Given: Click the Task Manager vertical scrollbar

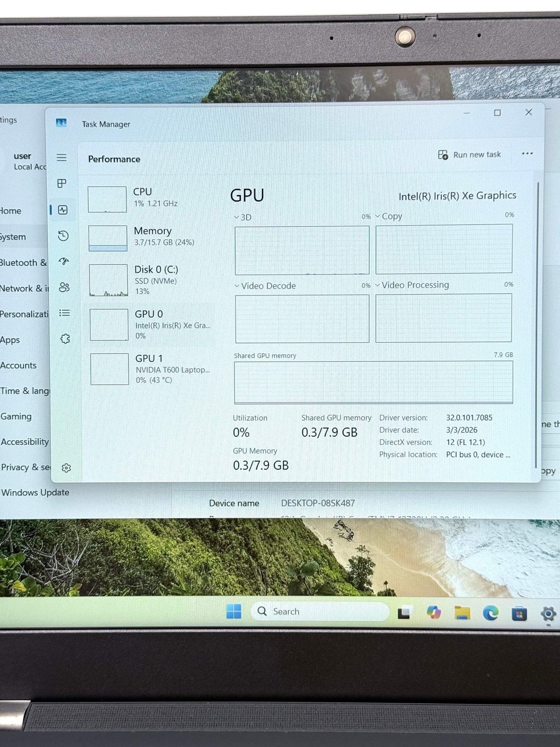Looking at the screenshot, I should coord(538,324).
